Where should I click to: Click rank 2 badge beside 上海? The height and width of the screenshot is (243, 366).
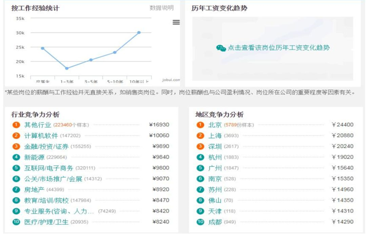point(200,136)
